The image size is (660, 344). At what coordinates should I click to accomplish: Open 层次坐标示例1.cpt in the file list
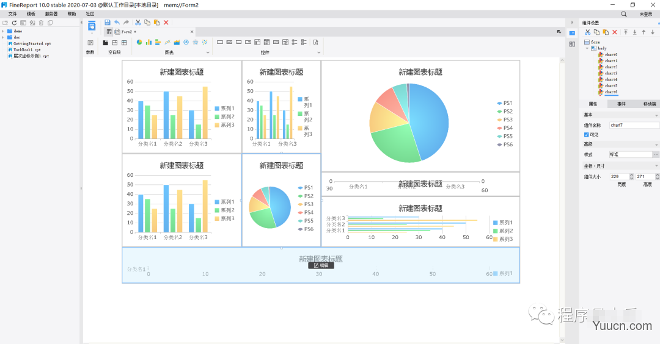pos(29,56)
